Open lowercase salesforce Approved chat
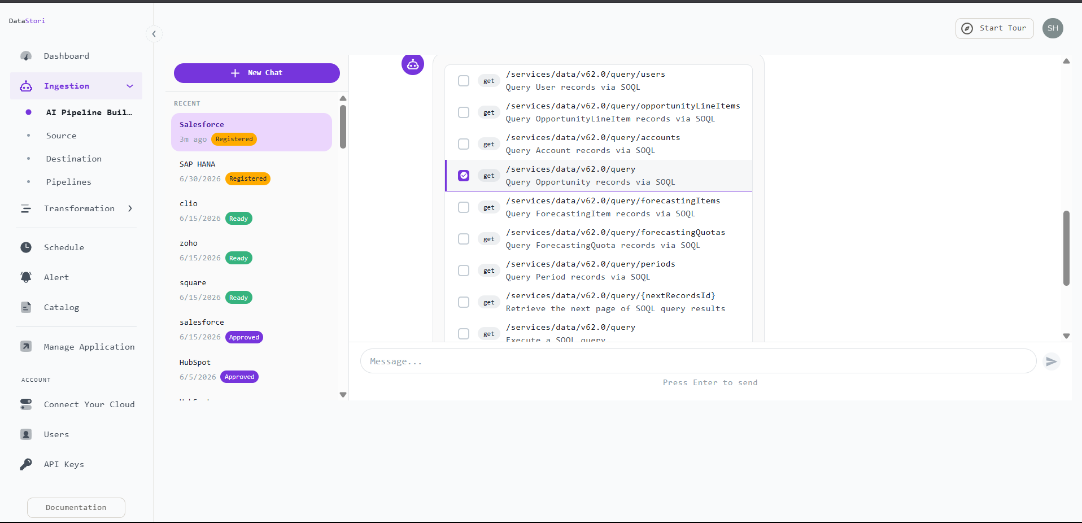The width and height of the screenshot is (1082, 523). point(252,330)
